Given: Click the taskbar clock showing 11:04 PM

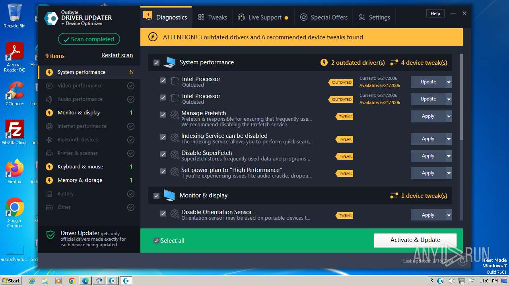Looking at the screenshot, I should 489,281.
